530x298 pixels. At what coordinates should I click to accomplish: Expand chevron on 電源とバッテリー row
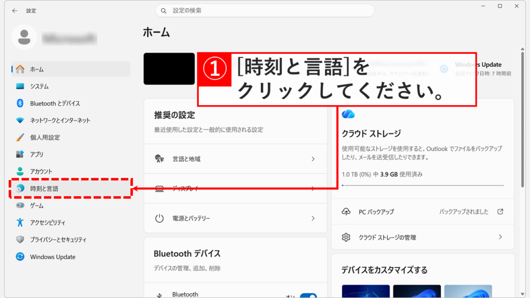coord(313,218)
